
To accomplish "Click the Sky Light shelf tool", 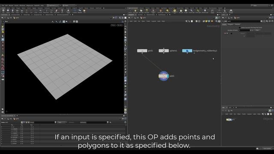I will pos(181,11).
